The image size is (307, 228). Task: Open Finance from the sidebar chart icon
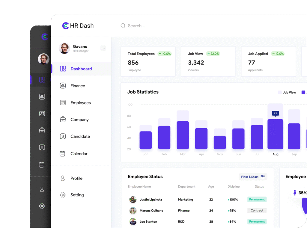tap(63, 86)
